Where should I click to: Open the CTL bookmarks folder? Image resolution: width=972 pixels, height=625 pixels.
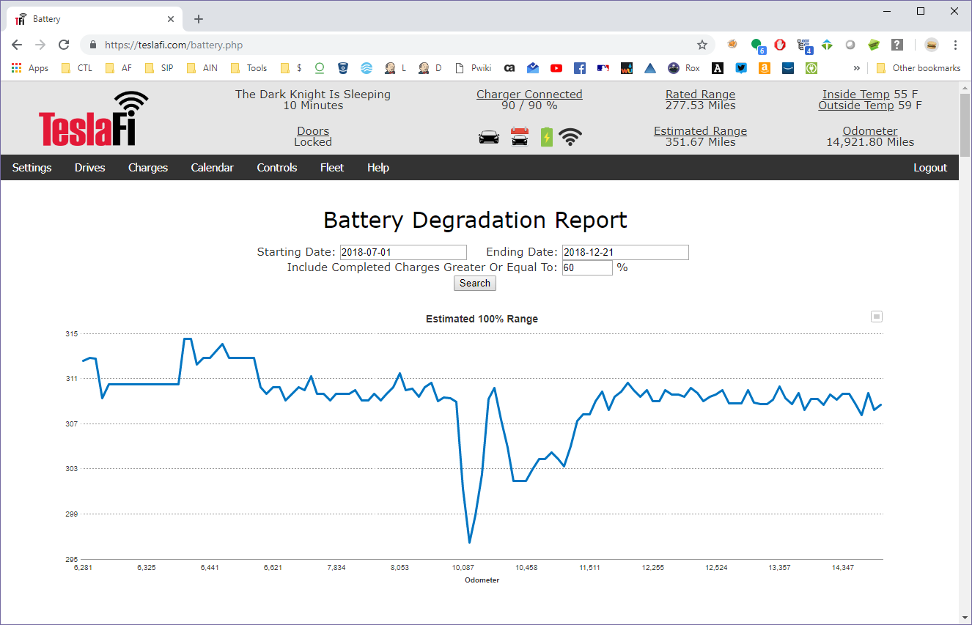click(x=76, y=68)
